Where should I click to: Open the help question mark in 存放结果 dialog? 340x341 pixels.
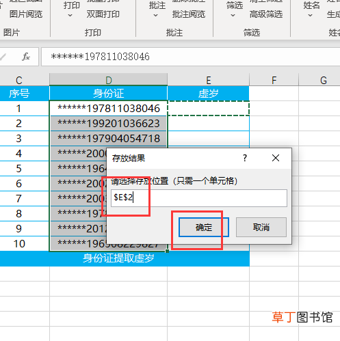pos(245,158)
